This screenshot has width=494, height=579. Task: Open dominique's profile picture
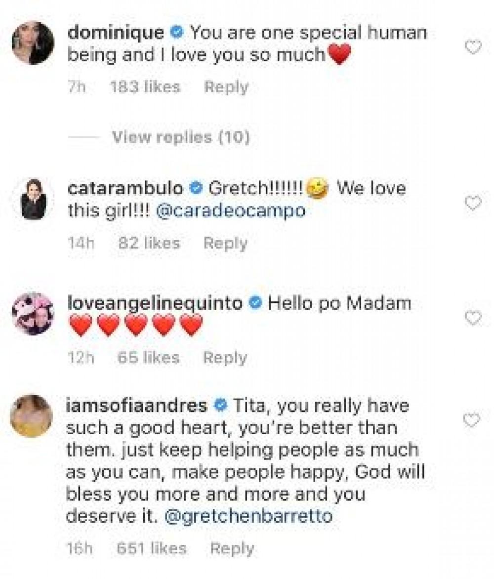tap(32, 43)
